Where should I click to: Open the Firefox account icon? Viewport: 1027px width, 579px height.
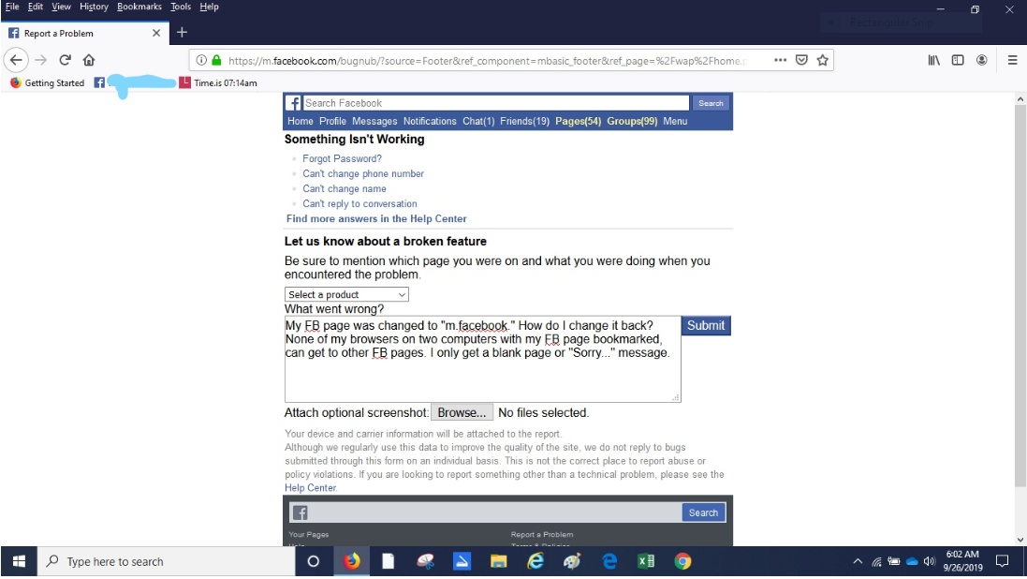[x=982, y=60]
